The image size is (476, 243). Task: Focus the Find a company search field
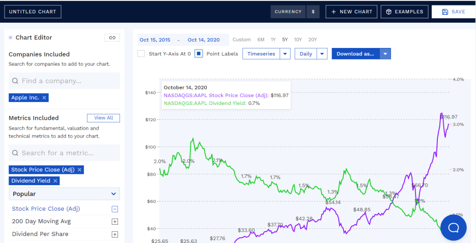click(64, 81)
